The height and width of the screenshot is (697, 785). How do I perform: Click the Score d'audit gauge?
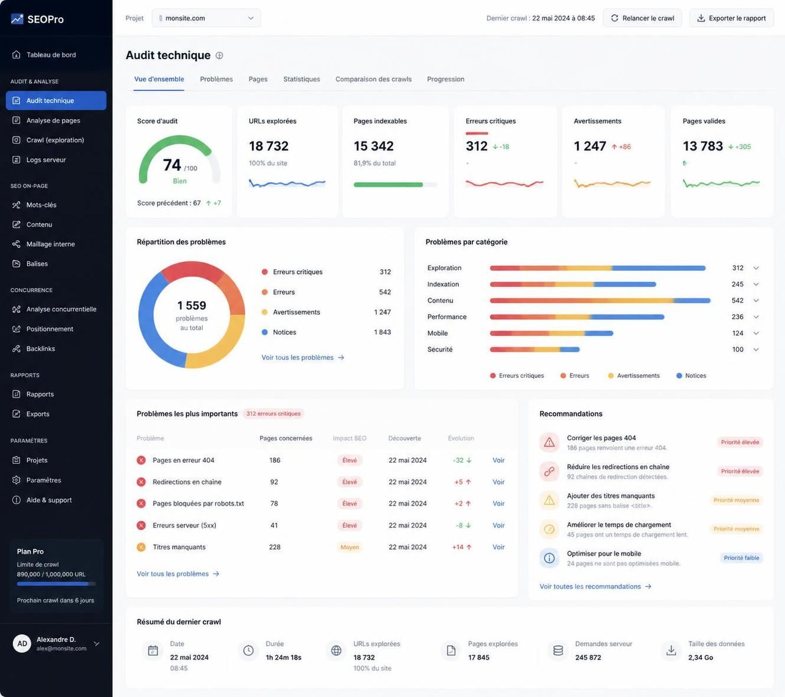[x=179, y=161]
